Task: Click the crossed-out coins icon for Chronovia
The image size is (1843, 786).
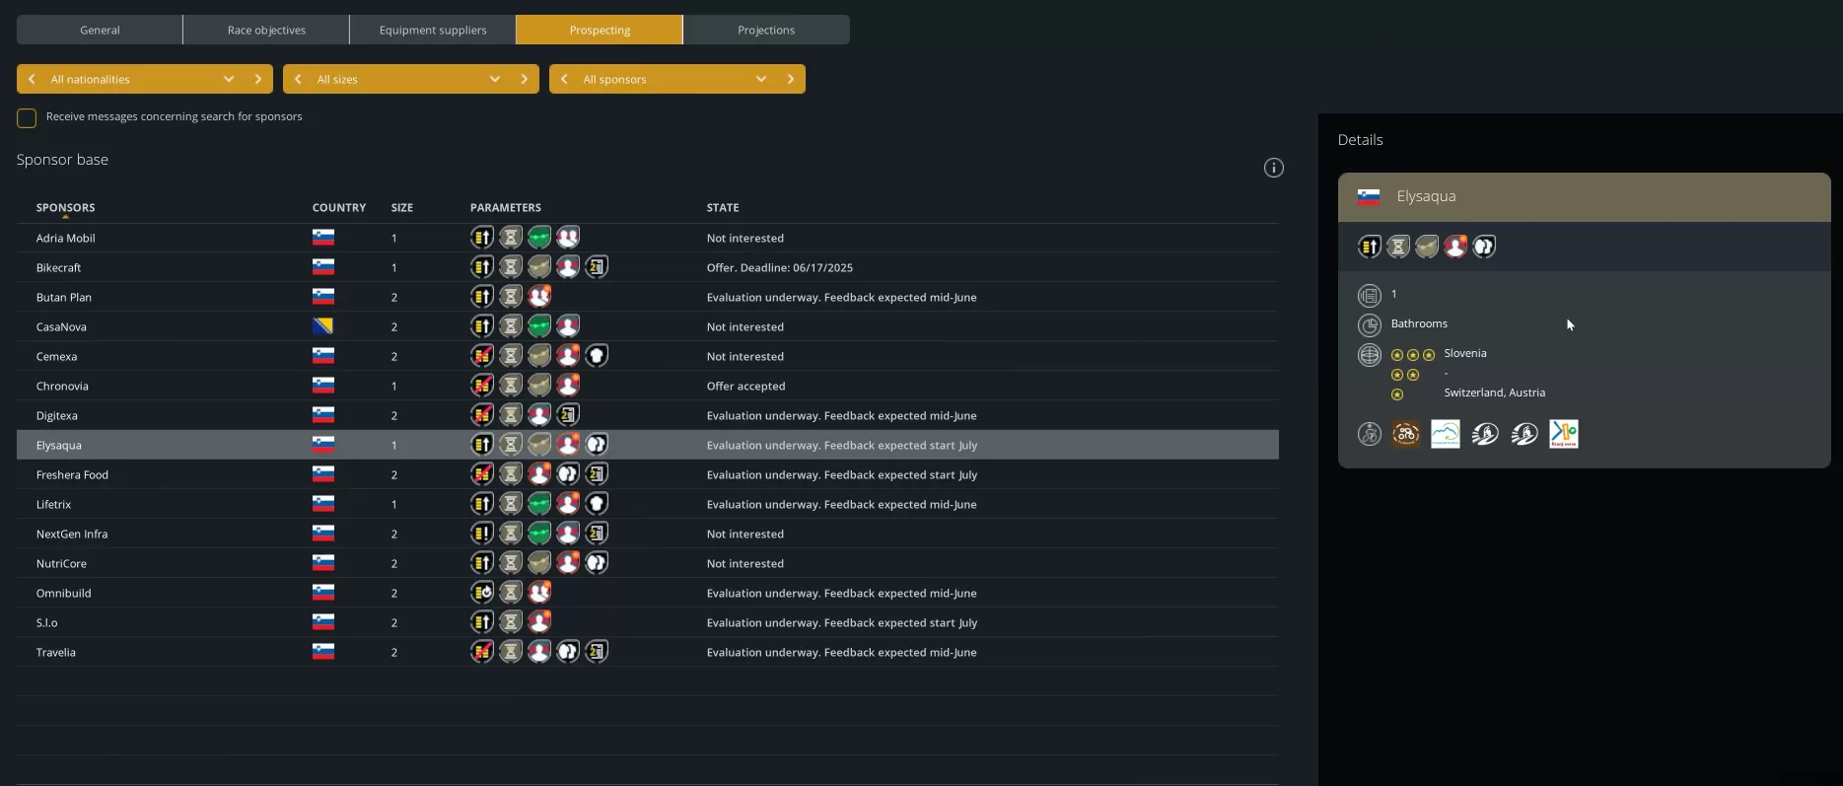Action: [481, 386]
